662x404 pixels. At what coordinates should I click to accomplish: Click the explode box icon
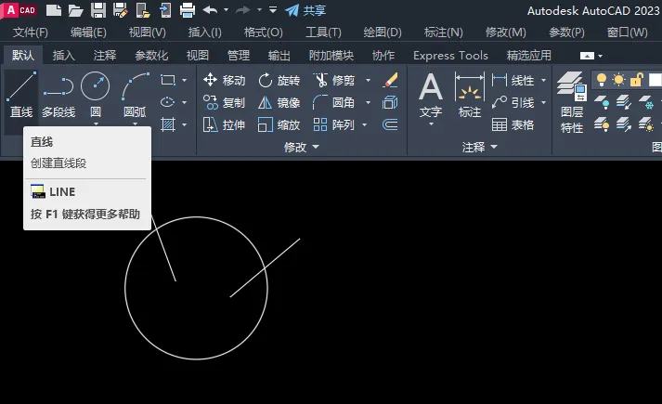coord(390,102)
